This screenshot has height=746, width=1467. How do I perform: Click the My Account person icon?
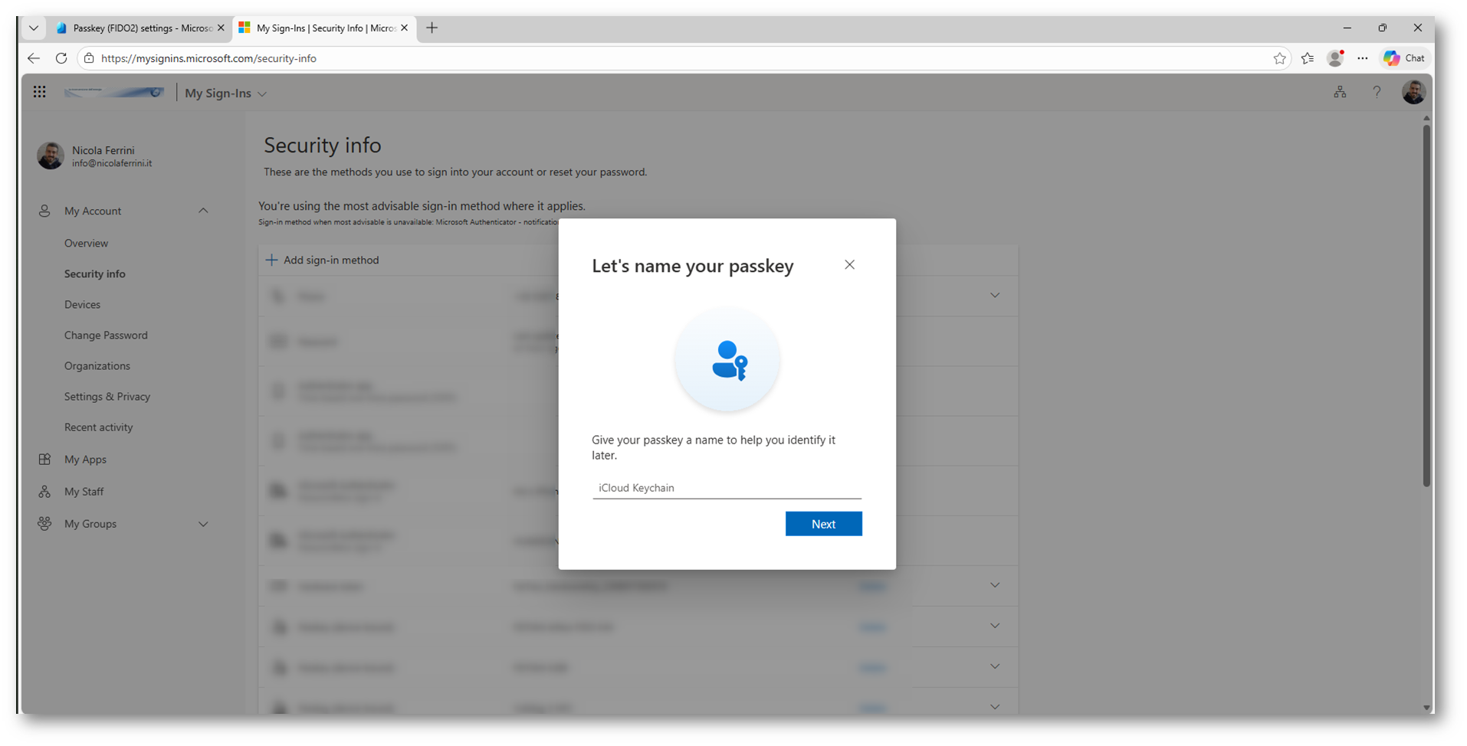pos(44,211)
